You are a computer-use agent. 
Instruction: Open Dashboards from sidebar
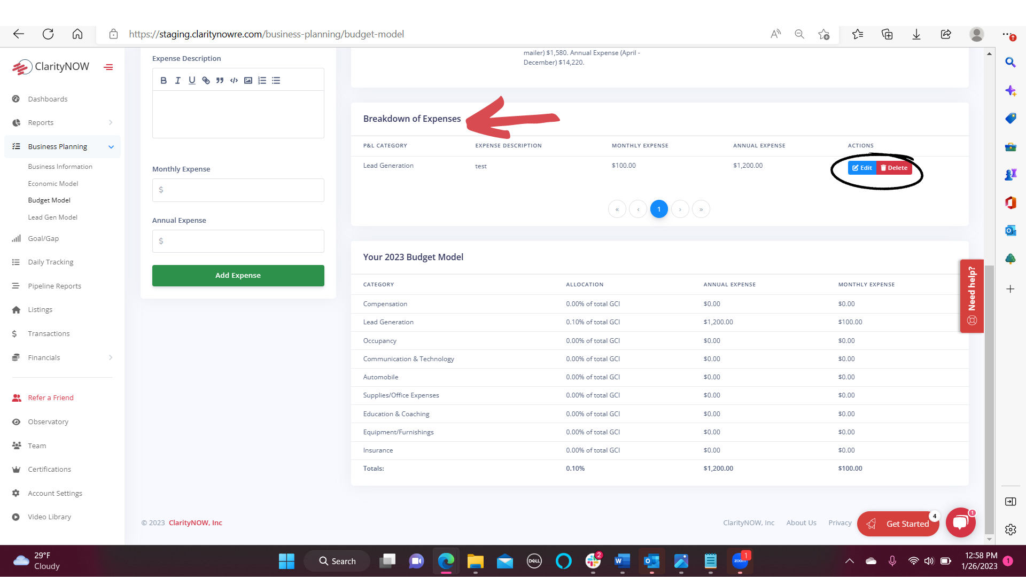(x=48, y=99)
